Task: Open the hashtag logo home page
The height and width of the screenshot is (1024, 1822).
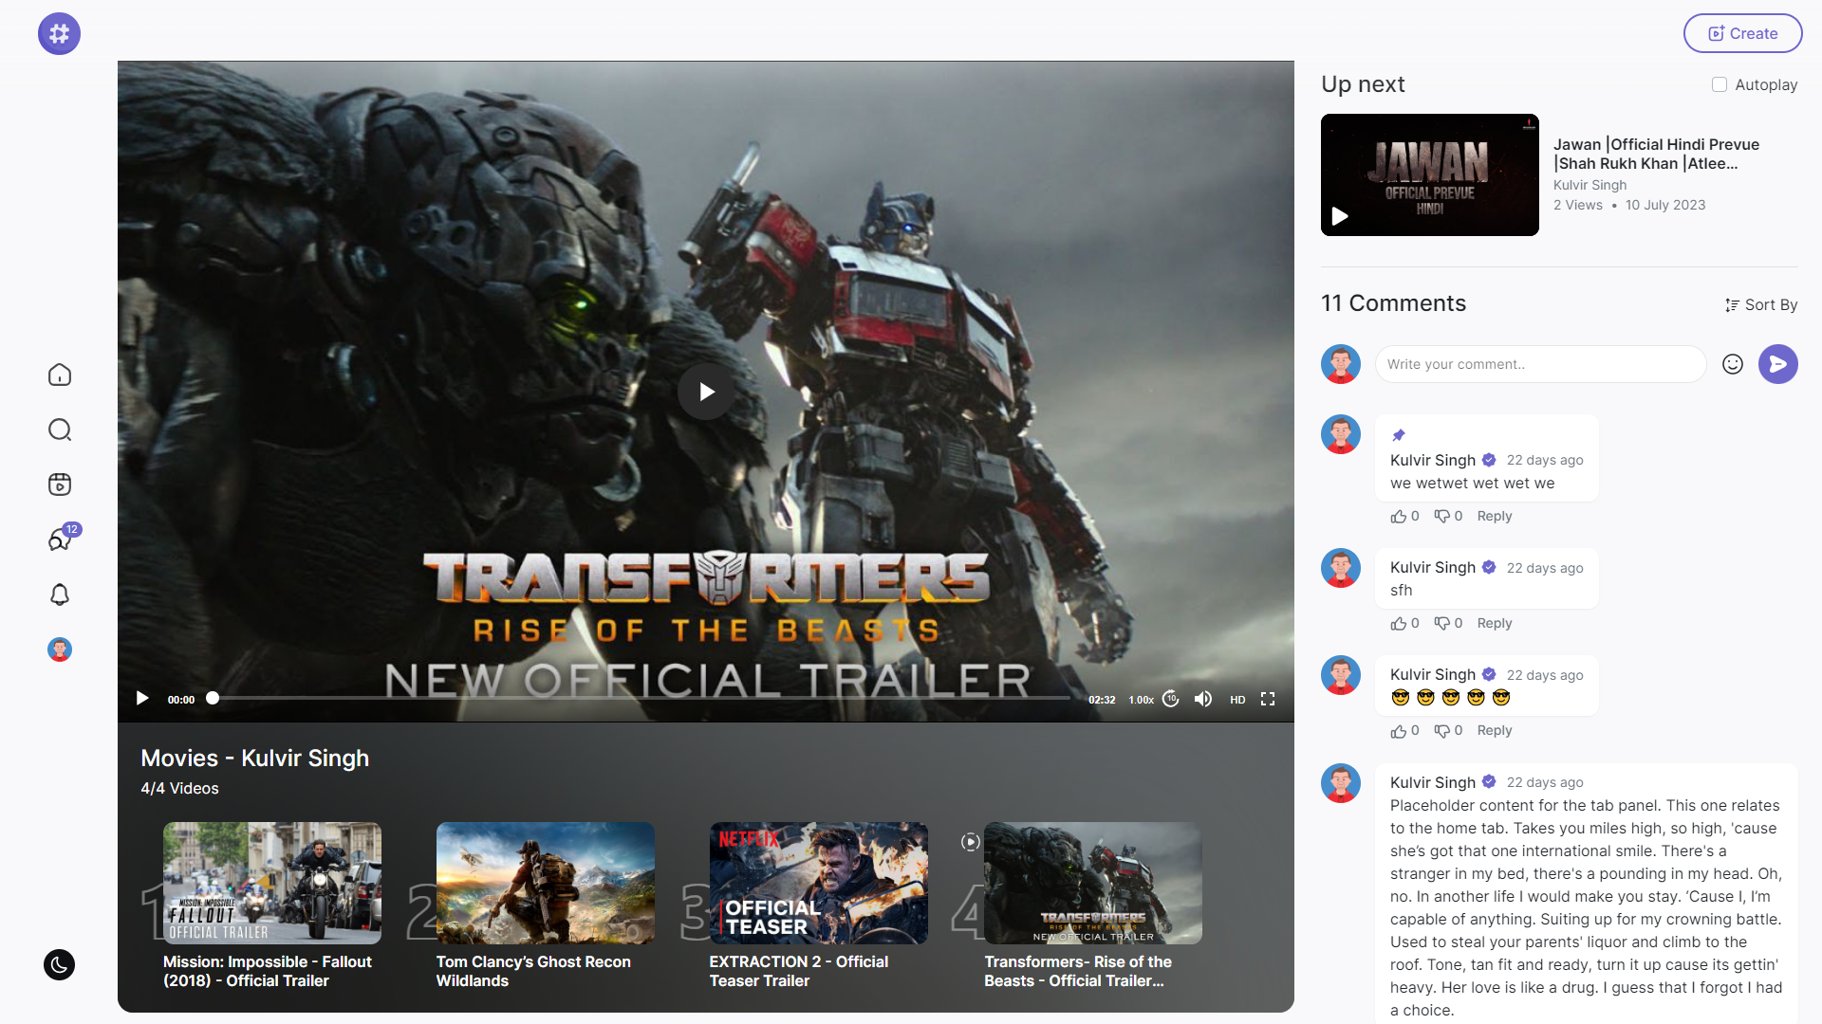Action: tap(59, 34)
